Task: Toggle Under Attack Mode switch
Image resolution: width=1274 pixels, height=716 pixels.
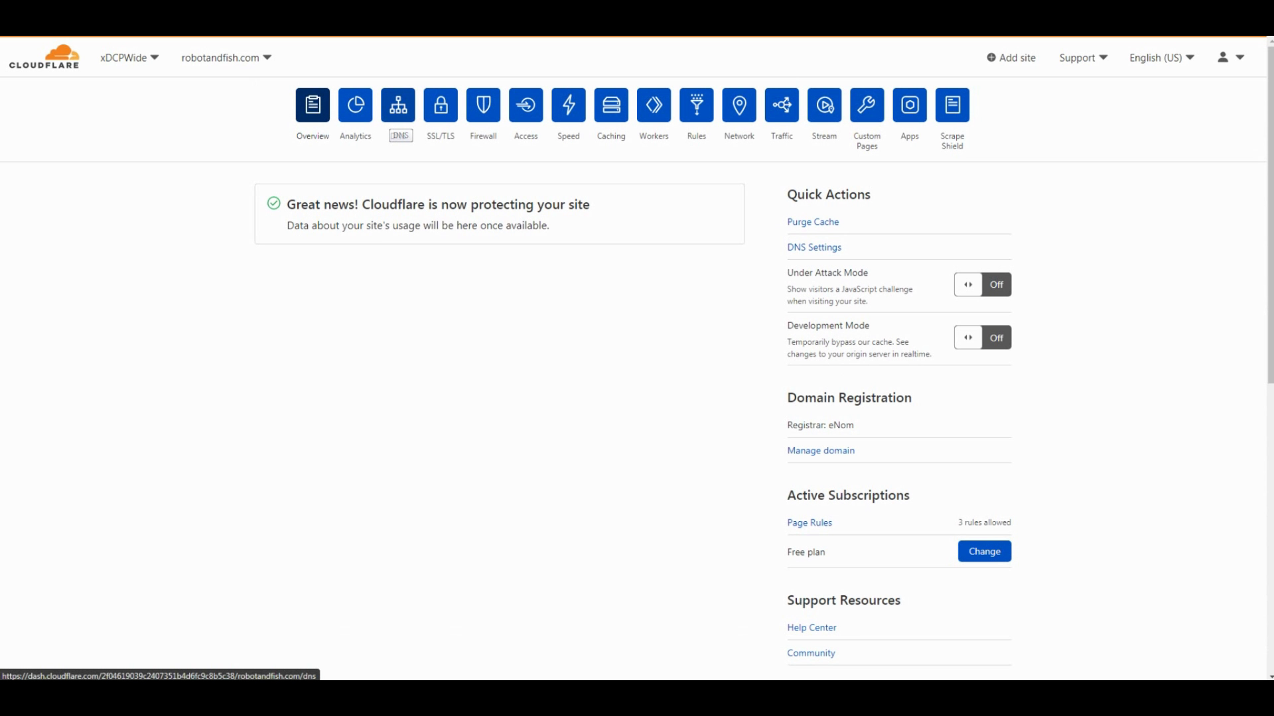Action: [982, 284]
